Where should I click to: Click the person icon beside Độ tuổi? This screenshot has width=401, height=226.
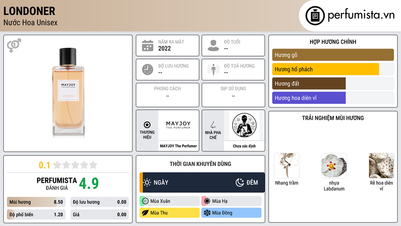pyautogui.click(x=213, y=46)
